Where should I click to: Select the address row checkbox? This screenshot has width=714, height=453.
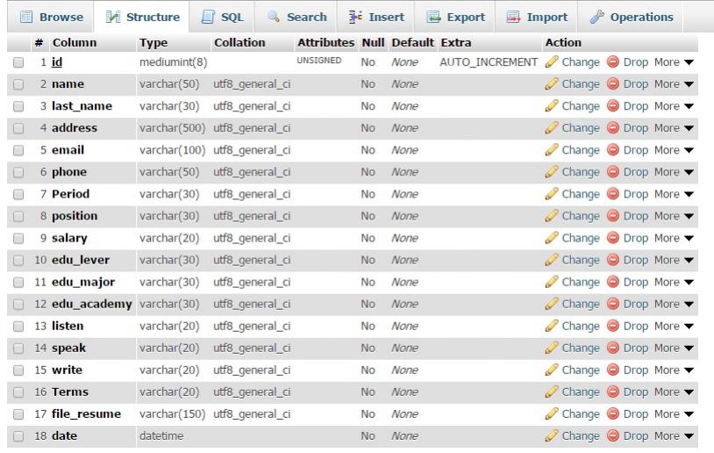(x=18, y=128)
